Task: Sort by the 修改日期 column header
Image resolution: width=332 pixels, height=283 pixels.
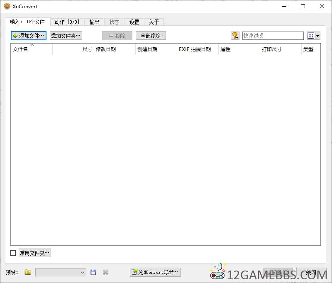Action: (x=115, y=49)
